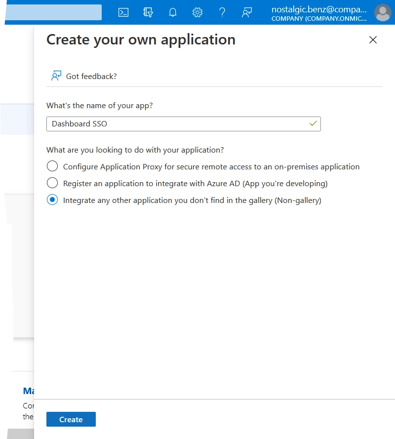Viewport: 395px width, 439px height.
Task: Click the app name input field
Action: click(x=183, y=124)
